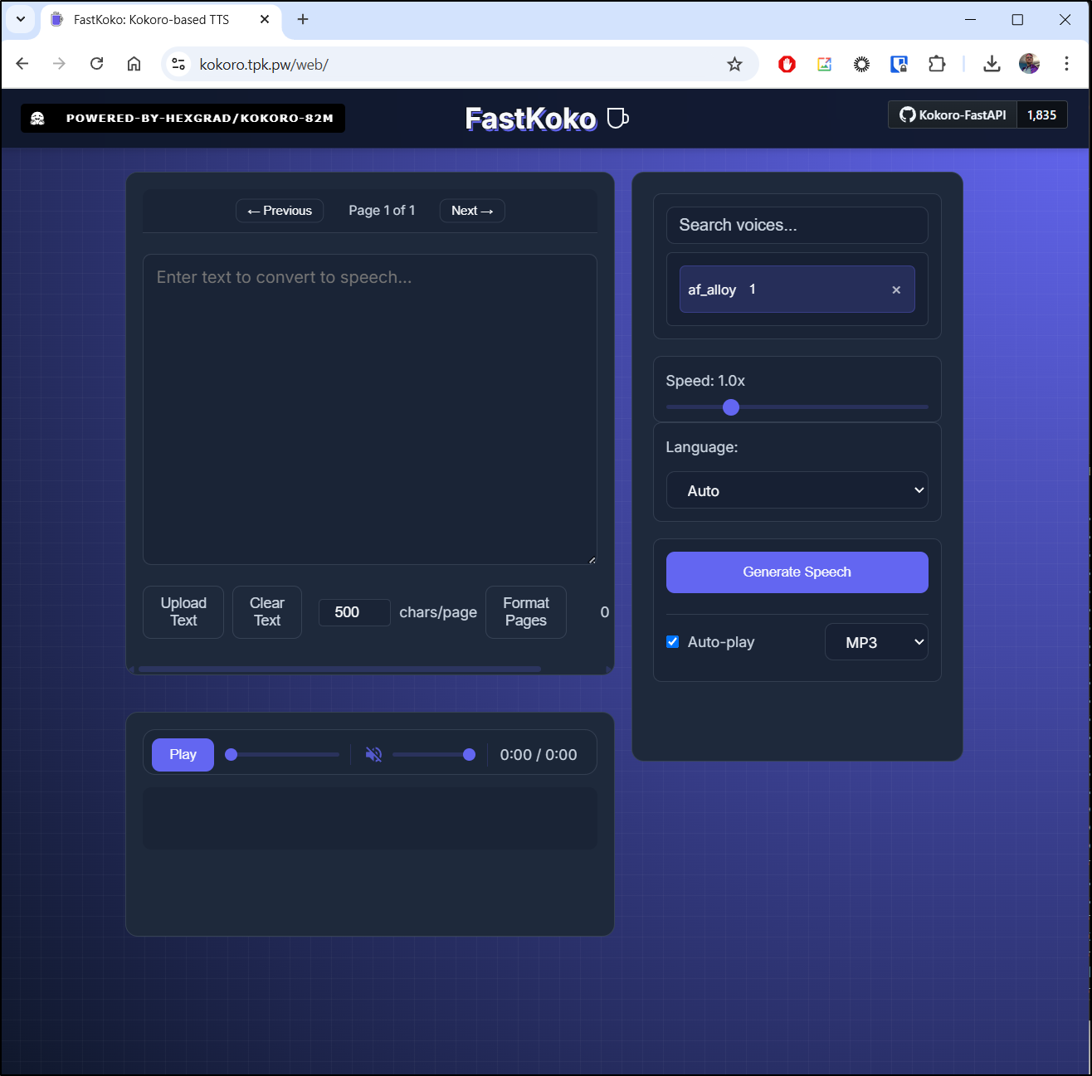The image size is (1092, 1076).
Task: Open the black sunburst extension icon
Action: 861,64
